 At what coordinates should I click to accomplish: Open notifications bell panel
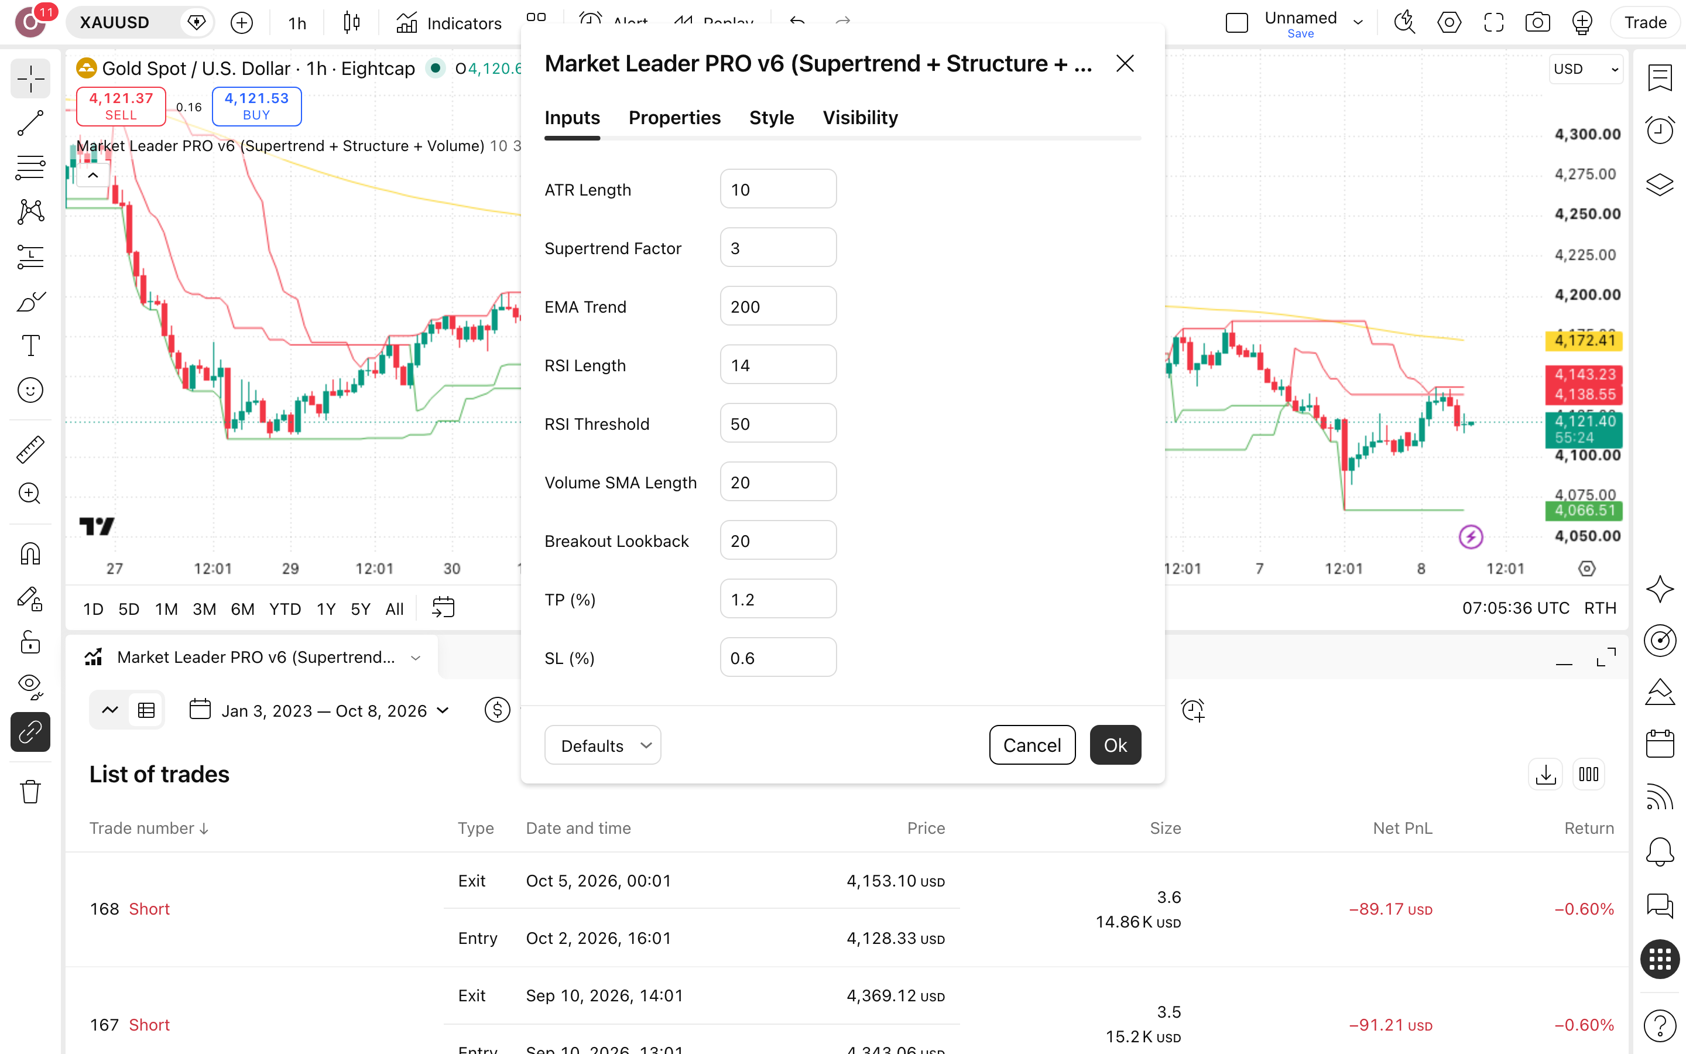(x=1660, y=852)
